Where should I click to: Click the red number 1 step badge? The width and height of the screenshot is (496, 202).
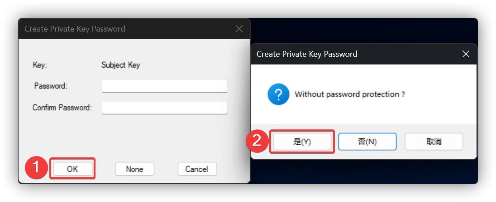37,169
